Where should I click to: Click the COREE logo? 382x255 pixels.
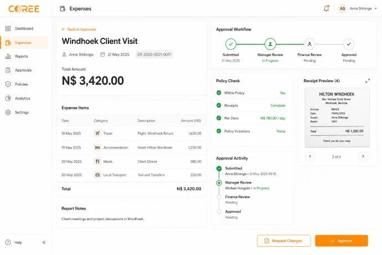point(24,9)
